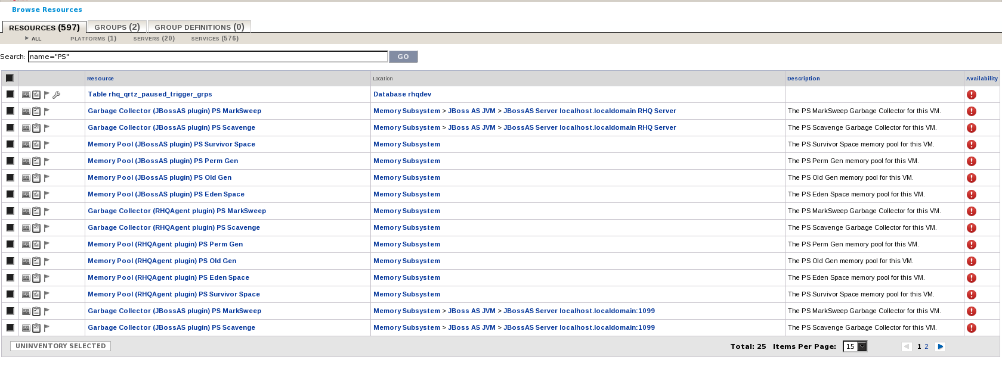Open Memory Pool (RHQAgent plugin) PS Perm Gen

pos(165,244)
